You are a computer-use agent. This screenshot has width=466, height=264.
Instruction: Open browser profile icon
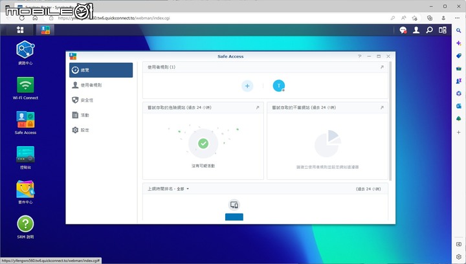(x=443, y=18)
